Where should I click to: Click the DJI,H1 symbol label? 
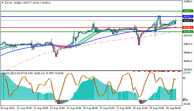click(9, 3)
